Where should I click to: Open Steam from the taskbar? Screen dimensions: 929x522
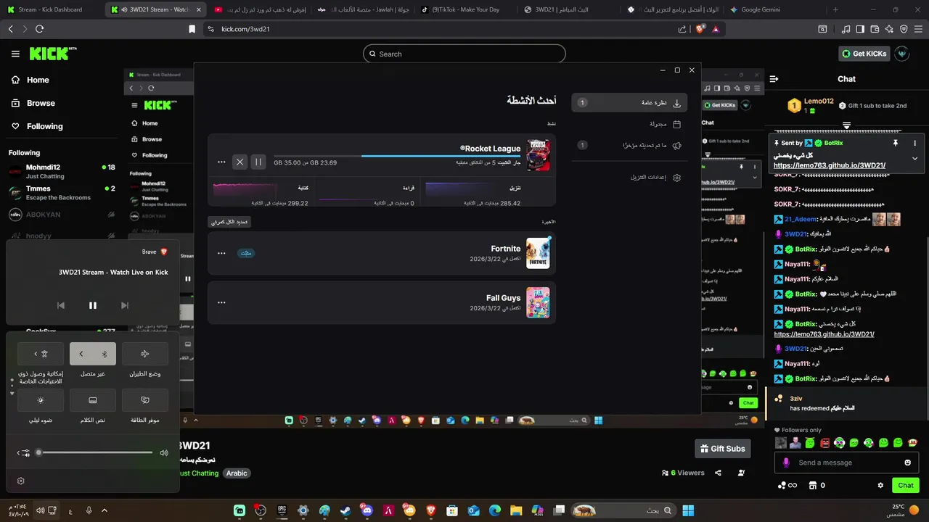click(x=345, y=510)
